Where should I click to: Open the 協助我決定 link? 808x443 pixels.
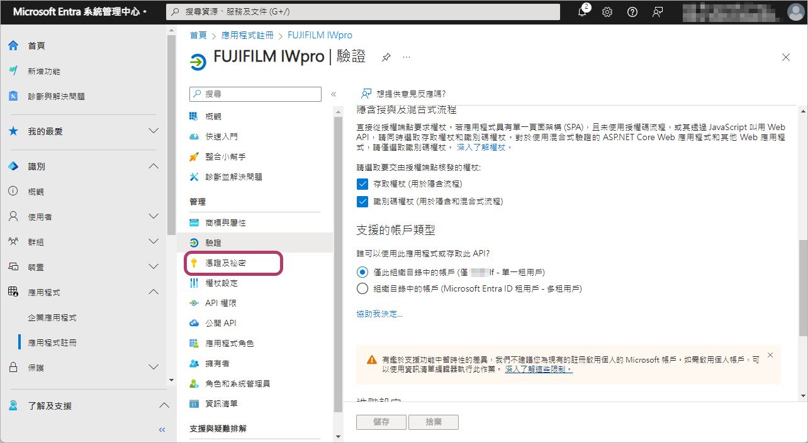pyautogui.click(x=380, y=314)
